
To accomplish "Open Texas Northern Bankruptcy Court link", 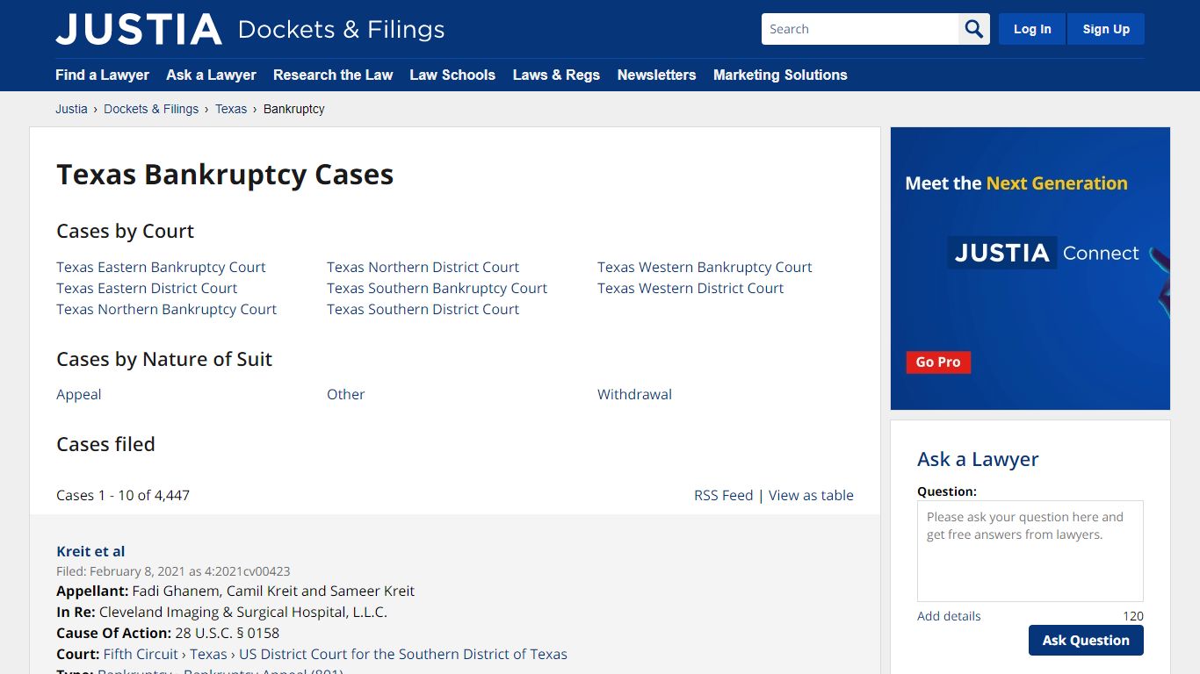I will pyautogui.click(x=166, y=309).
